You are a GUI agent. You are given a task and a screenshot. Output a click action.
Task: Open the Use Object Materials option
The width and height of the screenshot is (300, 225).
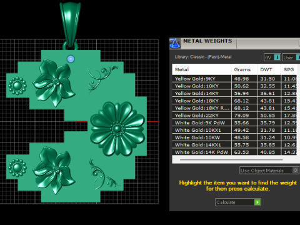(x=269, y=171)
